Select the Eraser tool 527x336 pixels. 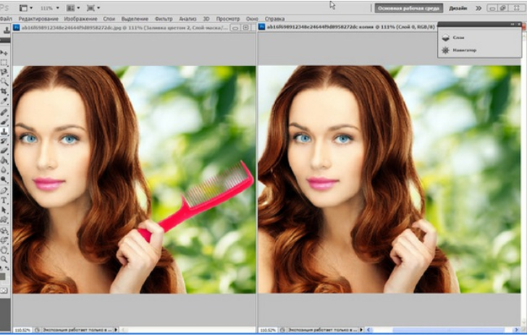point(4,151)
